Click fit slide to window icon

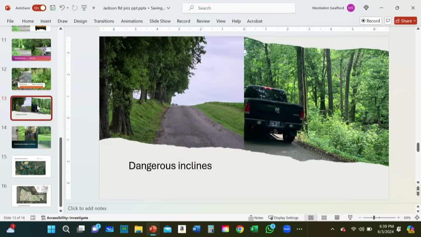click(x=417, y=218)
